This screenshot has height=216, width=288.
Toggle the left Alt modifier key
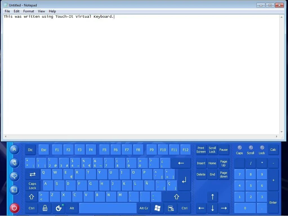72,208
